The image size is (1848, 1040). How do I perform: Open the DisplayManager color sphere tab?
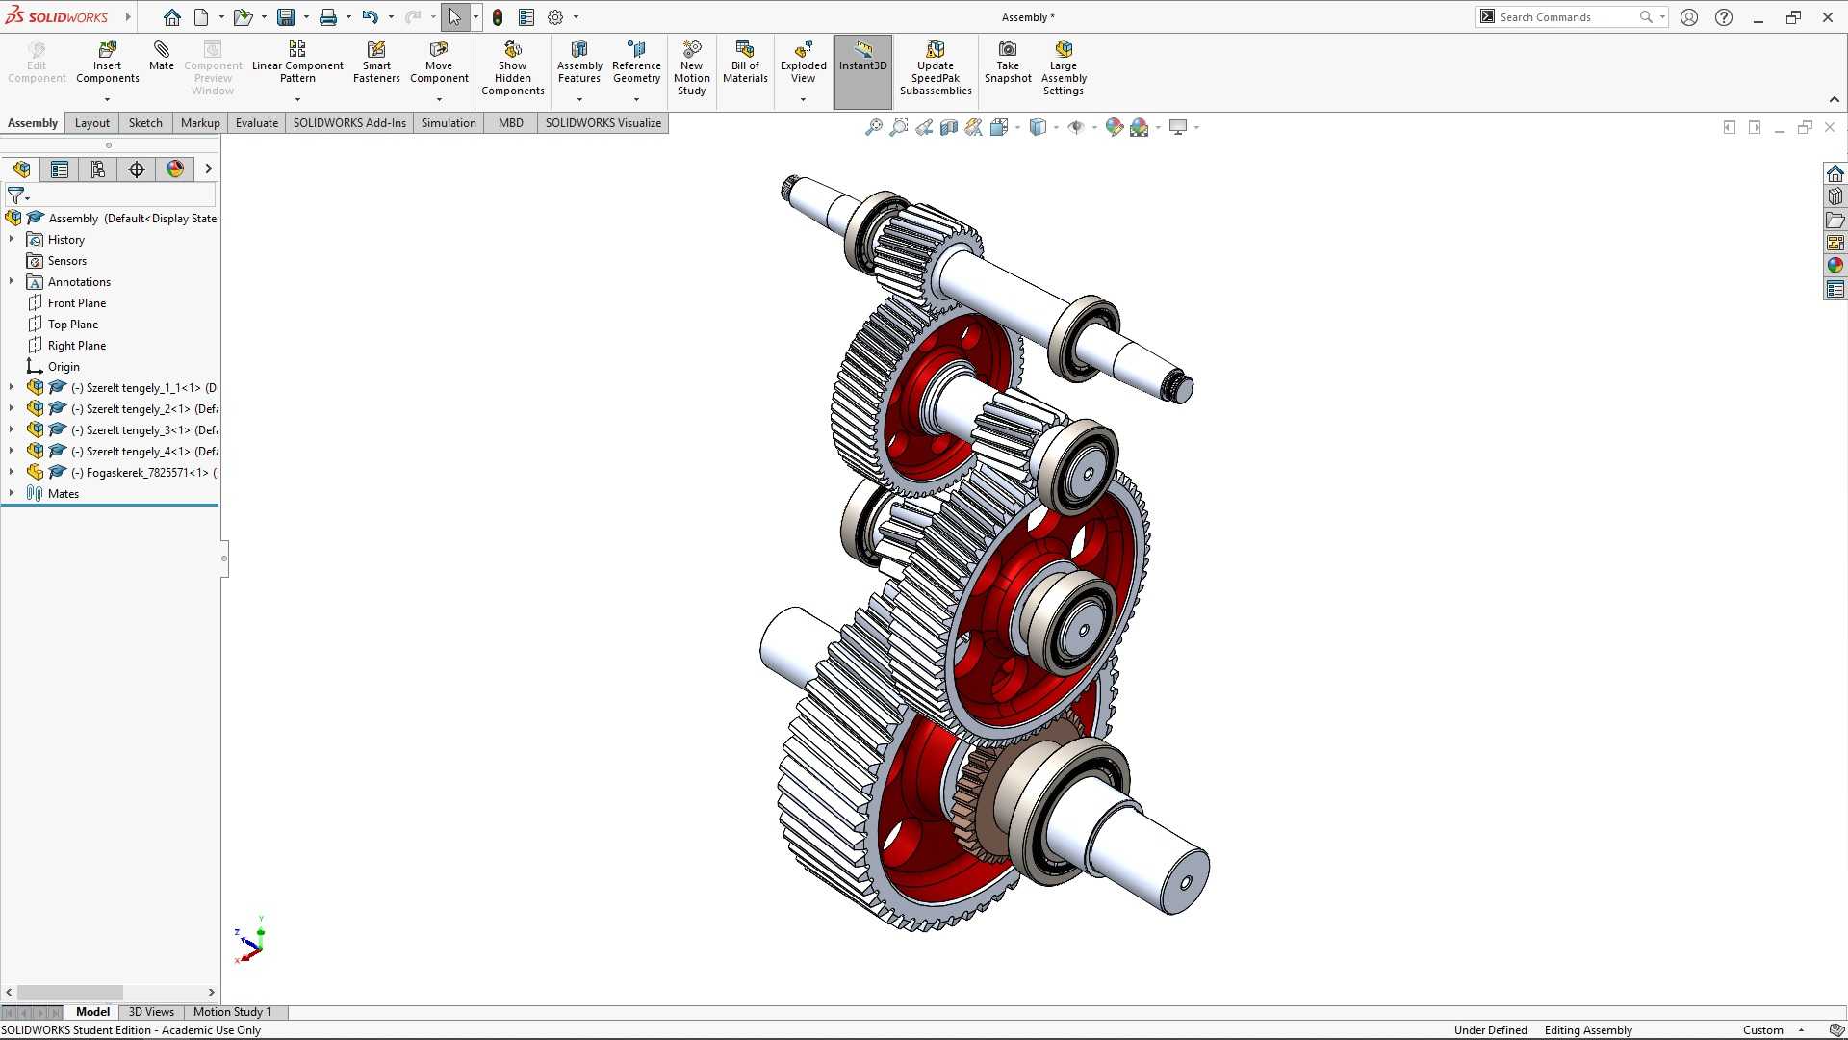coord(175,169)
